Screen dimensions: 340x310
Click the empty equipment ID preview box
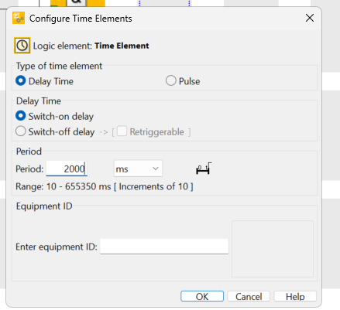(273, 249)
